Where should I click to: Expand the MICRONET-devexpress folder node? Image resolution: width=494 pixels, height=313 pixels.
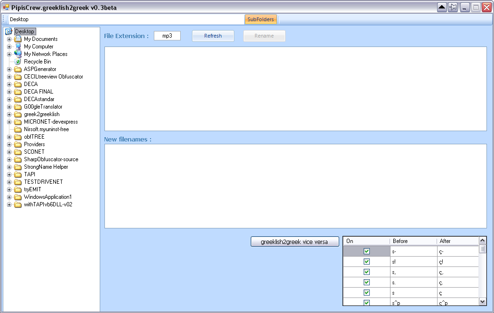9,122
